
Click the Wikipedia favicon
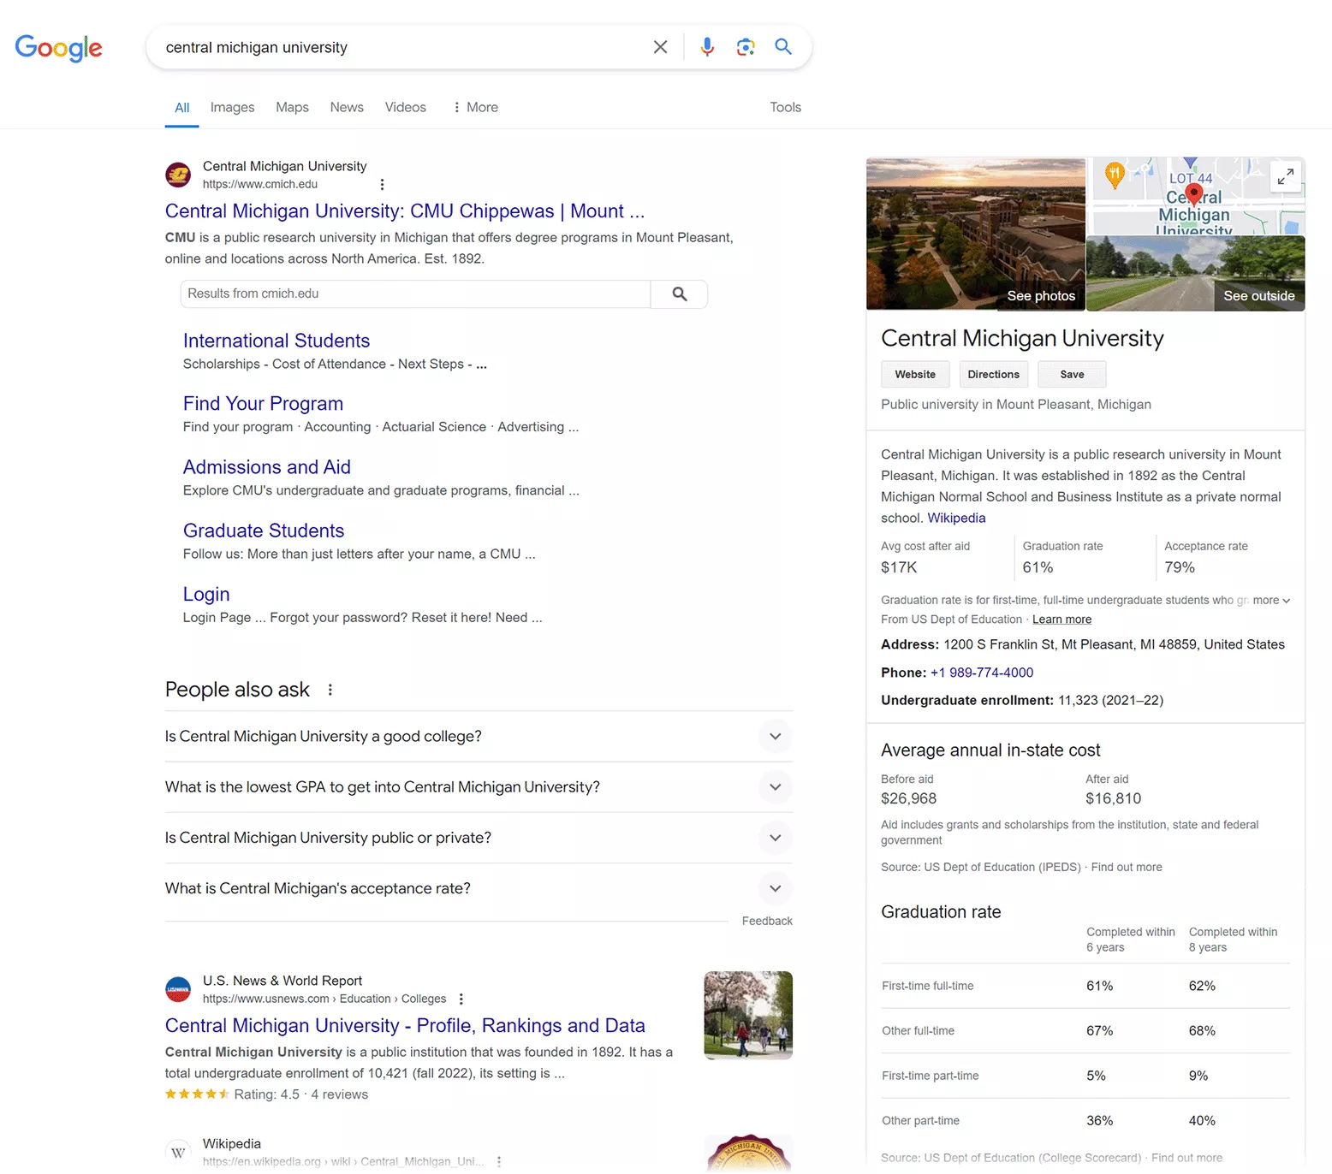[x=178, y=1152]
